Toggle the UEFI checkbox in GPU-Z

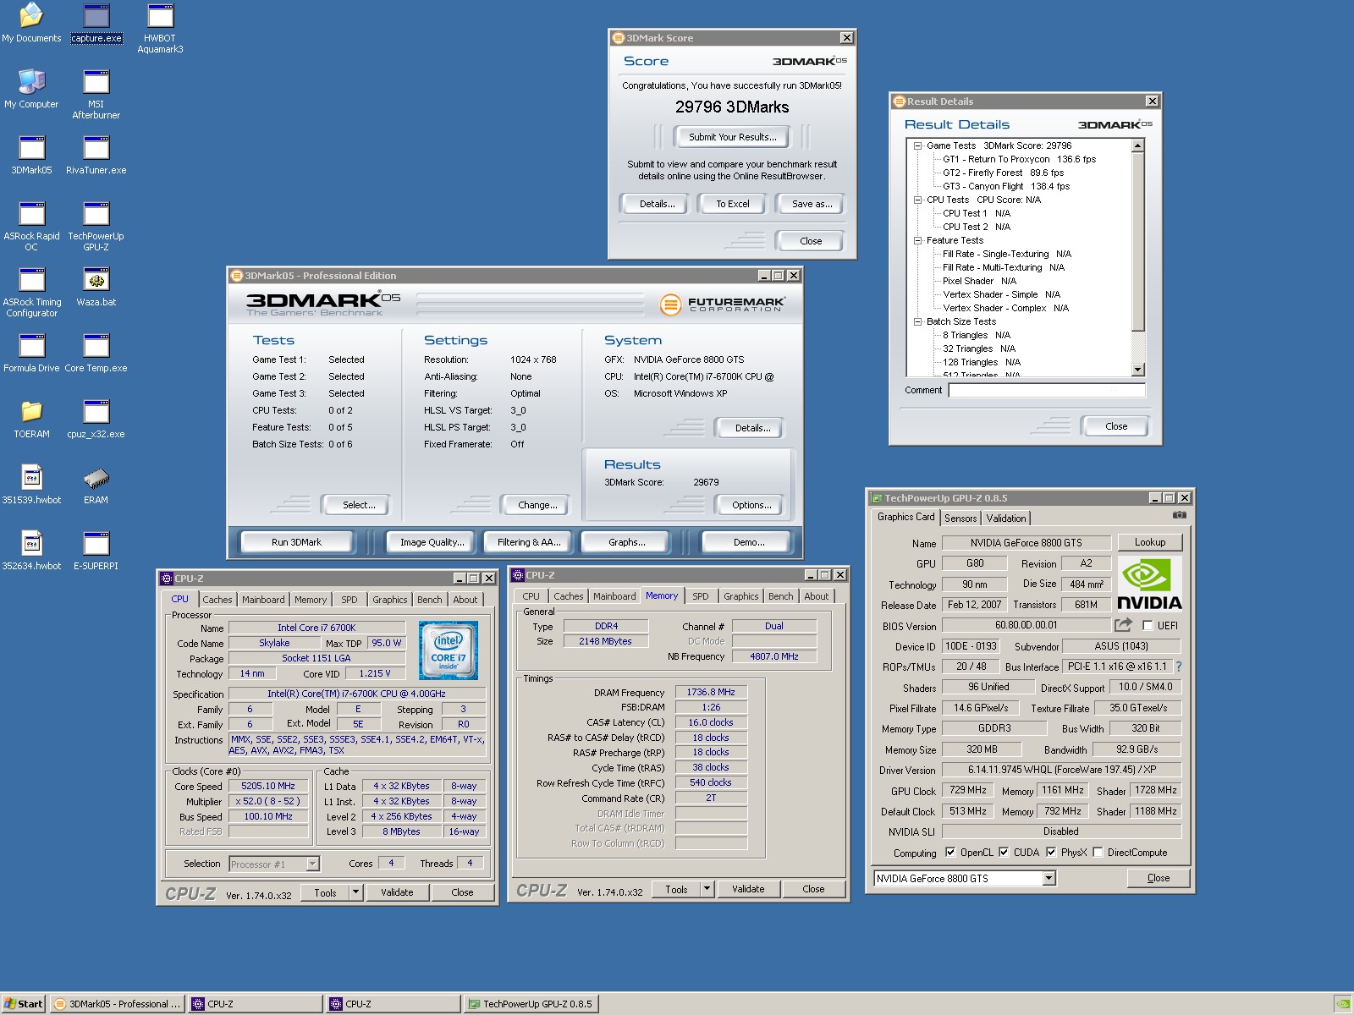coord(1148,625)
